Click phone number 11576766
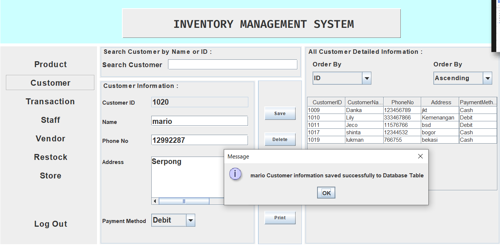Screen dimensions: 500x246 (x=402, y=125)
